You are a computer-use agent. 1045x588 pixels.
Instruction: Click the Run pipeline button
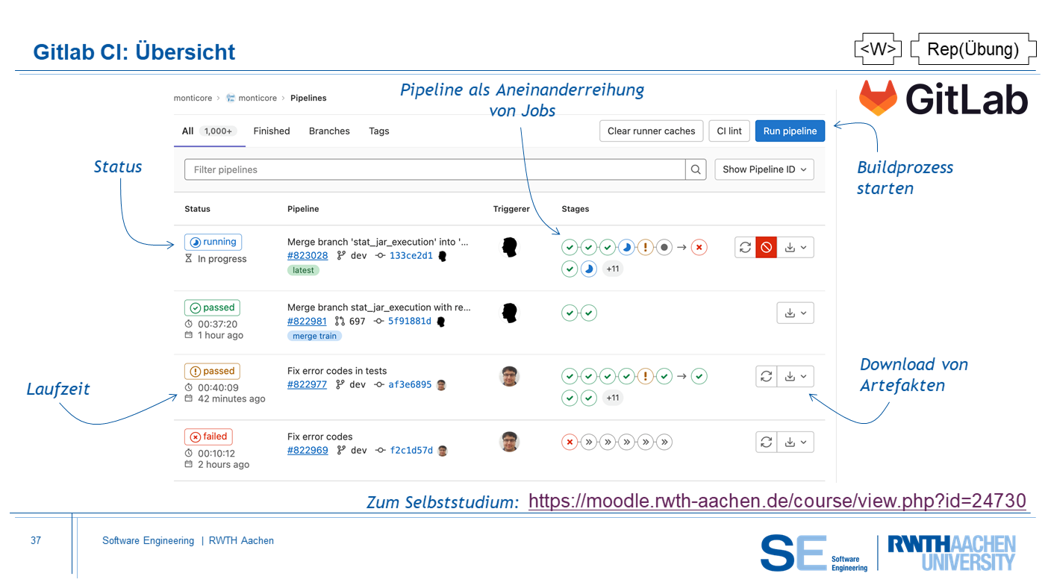(x=790, y=131)
